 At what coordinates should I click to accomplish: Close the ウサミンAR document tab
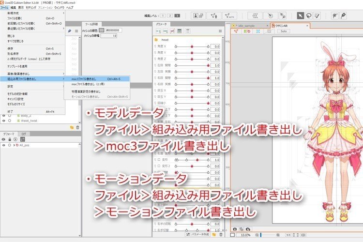pos(307,26)
